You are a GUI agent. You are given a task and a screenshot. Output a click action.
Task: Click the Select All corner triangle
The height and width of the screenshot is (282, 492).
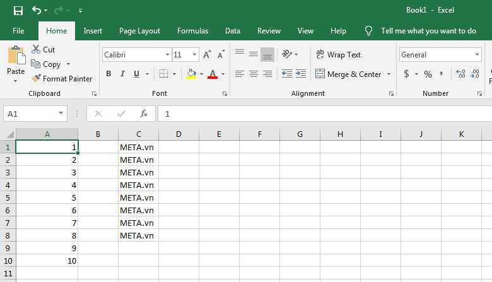coord(9,134)
